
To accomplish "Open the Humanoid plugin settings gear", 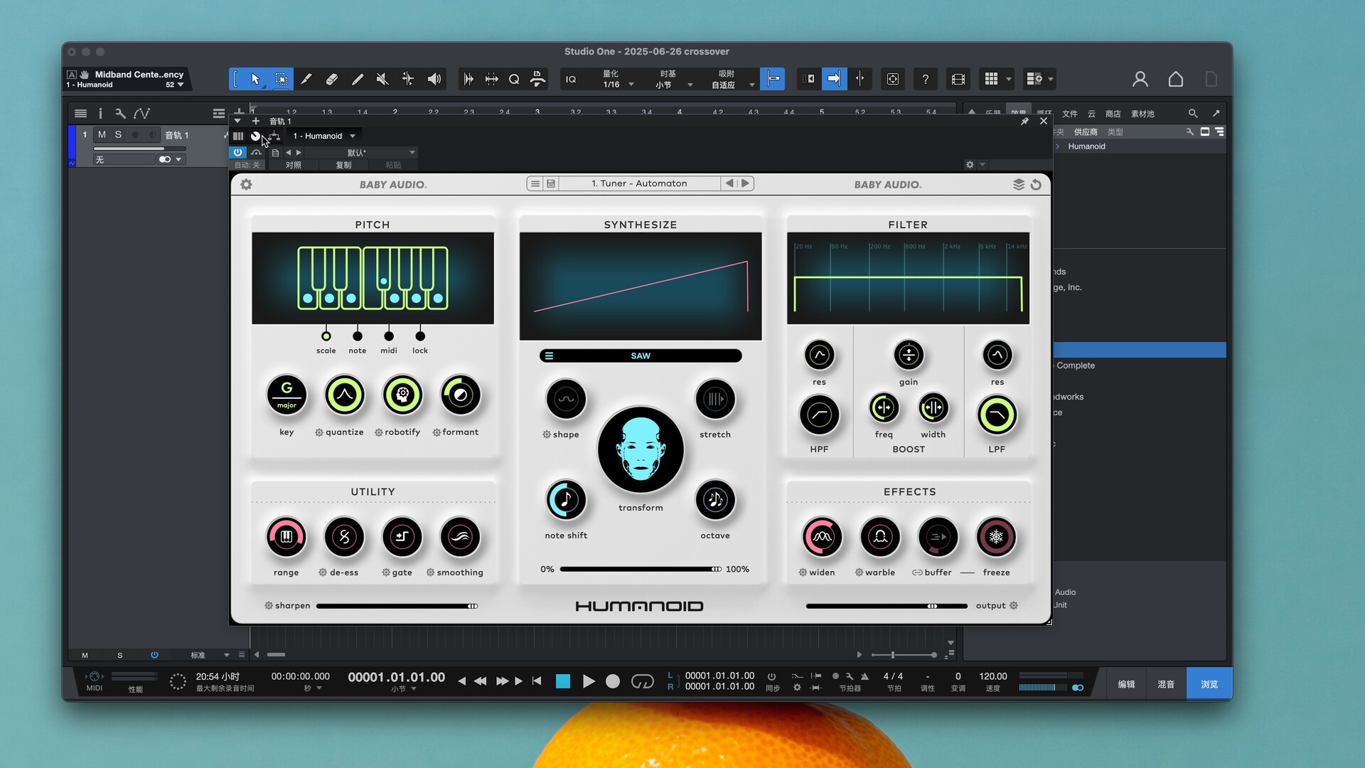I will click(247, 184).
